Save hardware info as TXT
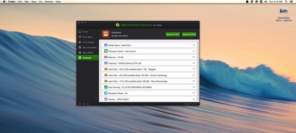This screenshot has height=133, width=296. (x=173, y=35)
